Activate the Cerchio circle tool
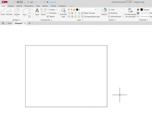This screenshot has height=119, width=152. (x=17, y=12)
